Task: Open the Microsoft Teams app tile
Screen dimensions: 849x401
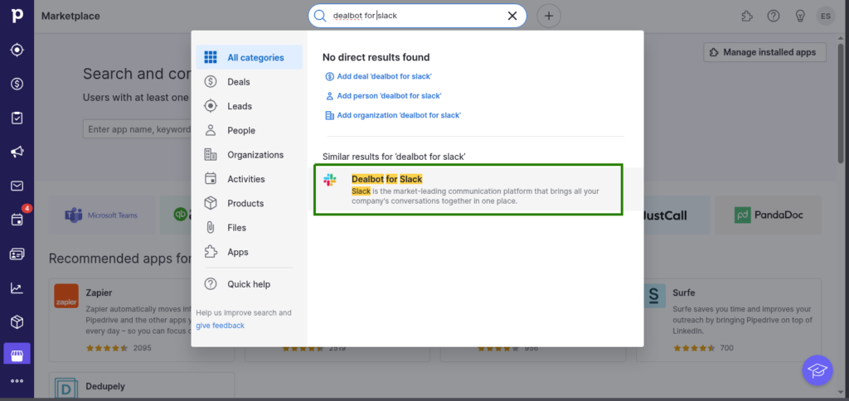Action: tap(102, 215)
